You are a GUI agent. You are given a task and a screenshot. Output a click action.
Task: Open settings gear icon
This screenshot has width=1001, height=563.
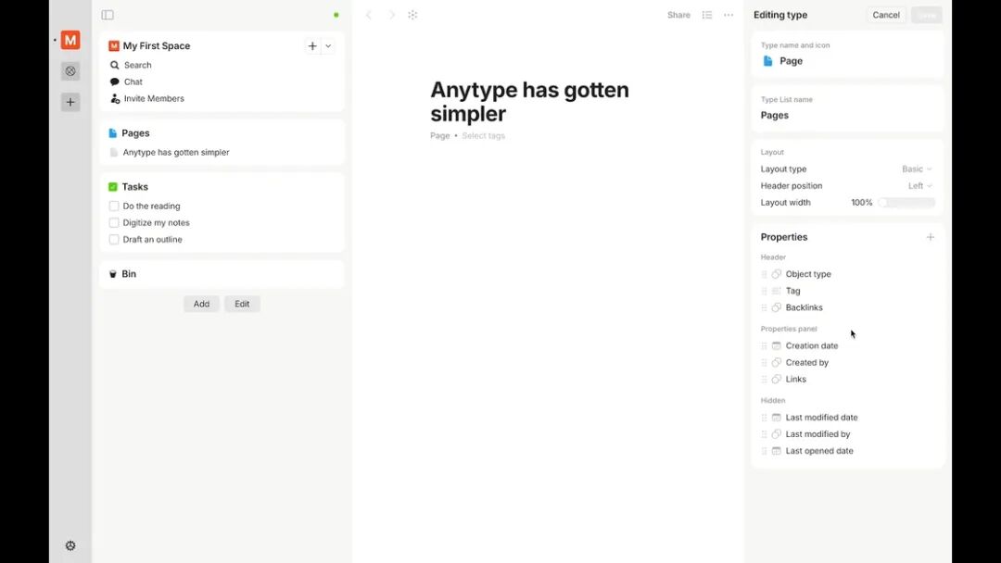[70, 545]
